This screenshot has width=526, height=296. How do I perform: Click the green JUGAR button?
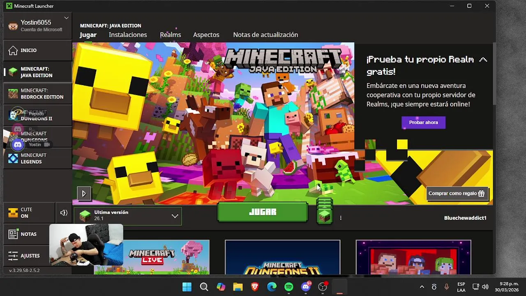263,212
